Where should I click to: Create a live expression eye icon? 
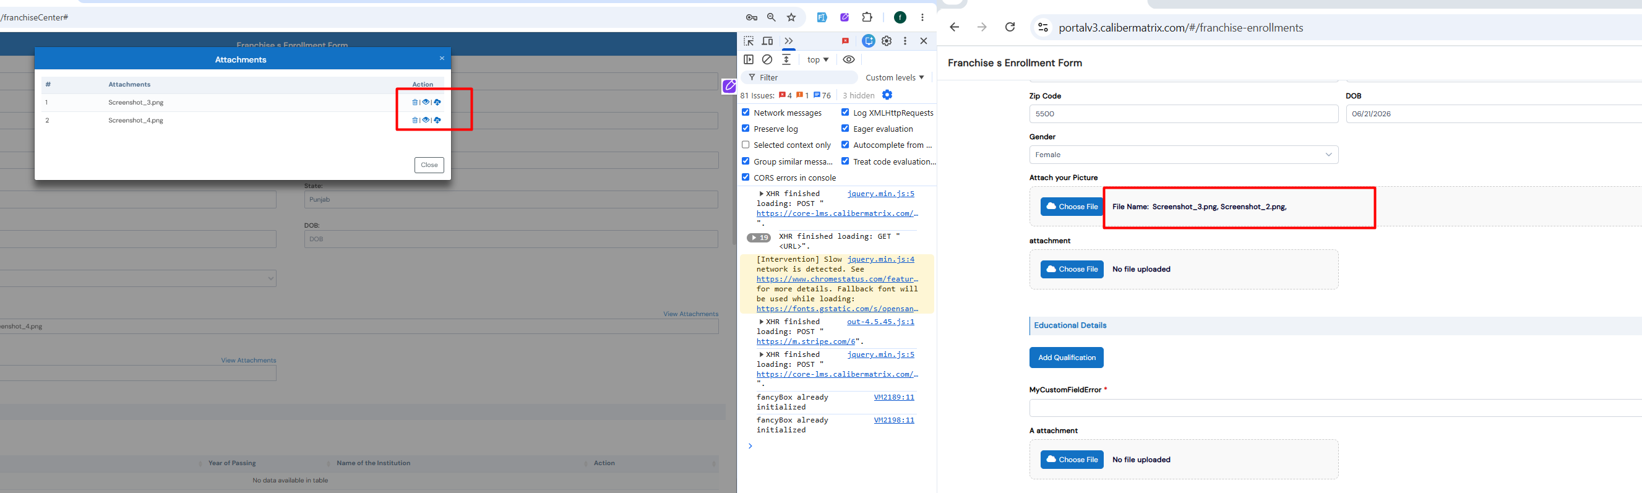[848, 59]
